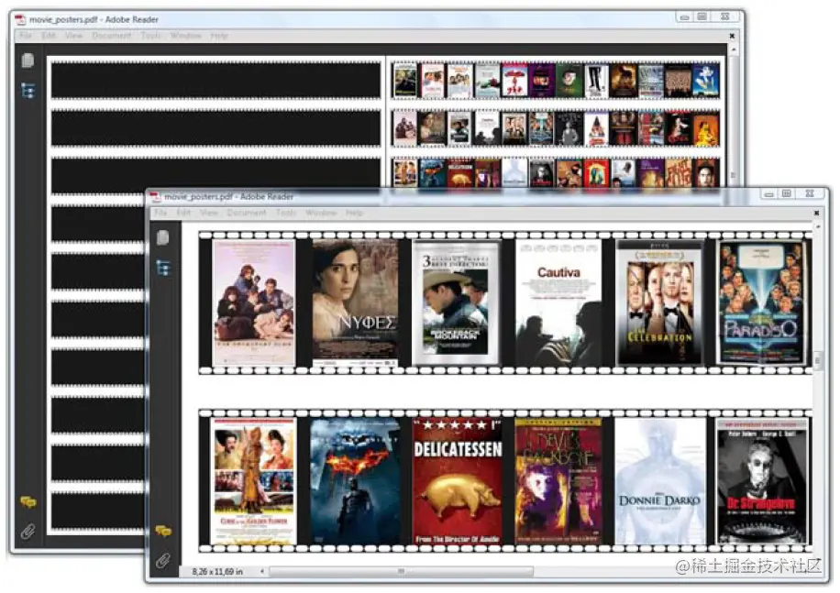This screenshot has height=593, width=840.
Task: Open the Attachments paperclip icon in back window
Action: pyautogui.click(x=28, y=532)
